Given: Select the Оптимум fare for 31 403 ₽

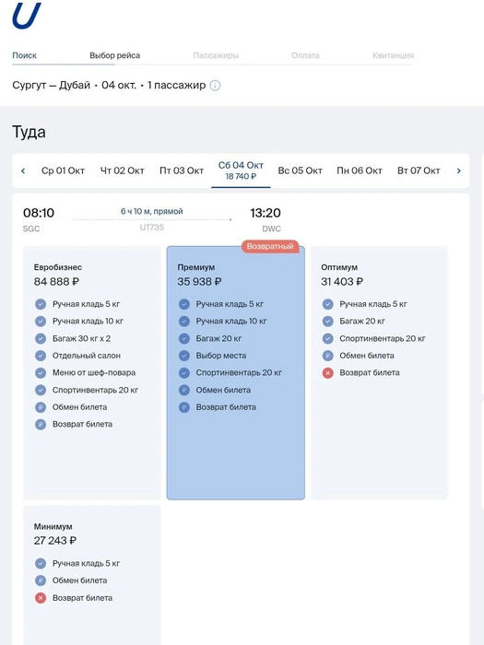Looking at the screenshot, I should (379, 372).
